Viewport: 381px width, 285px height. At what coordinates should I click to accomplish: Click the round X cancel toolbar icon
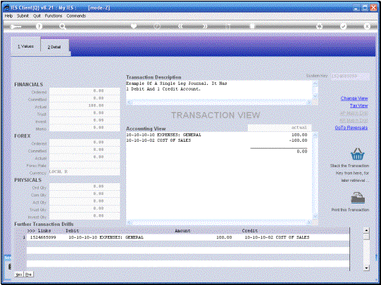click(367, 26)
